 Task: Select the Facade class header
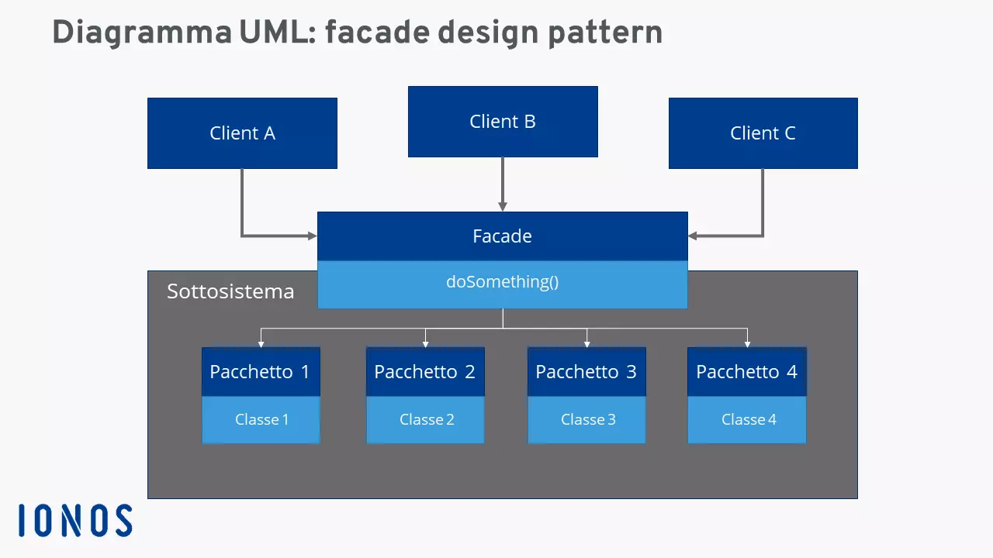[x=503, y=236]
